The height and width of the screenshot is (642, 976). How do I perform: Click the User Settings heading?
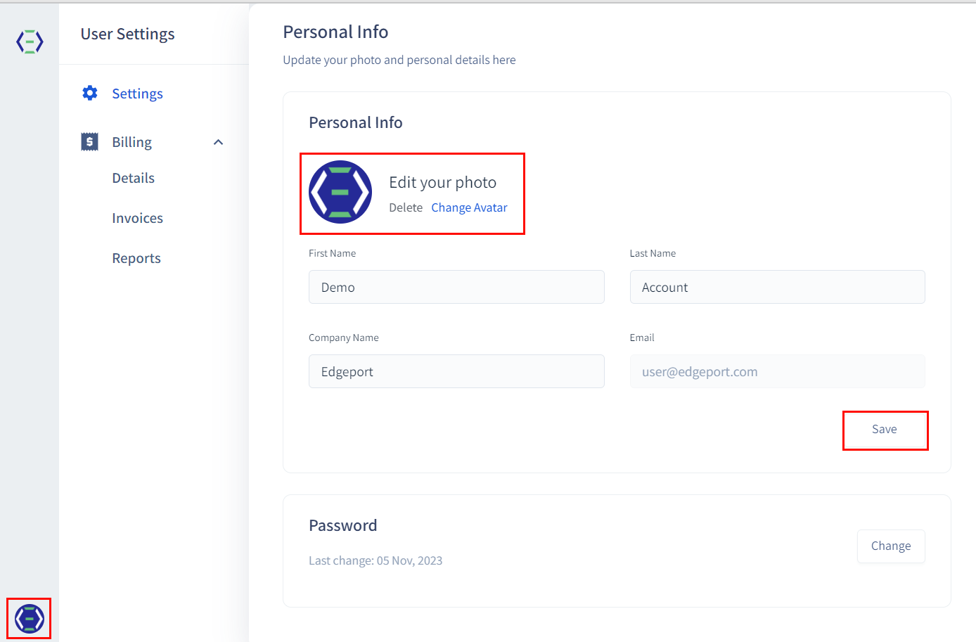127,34
